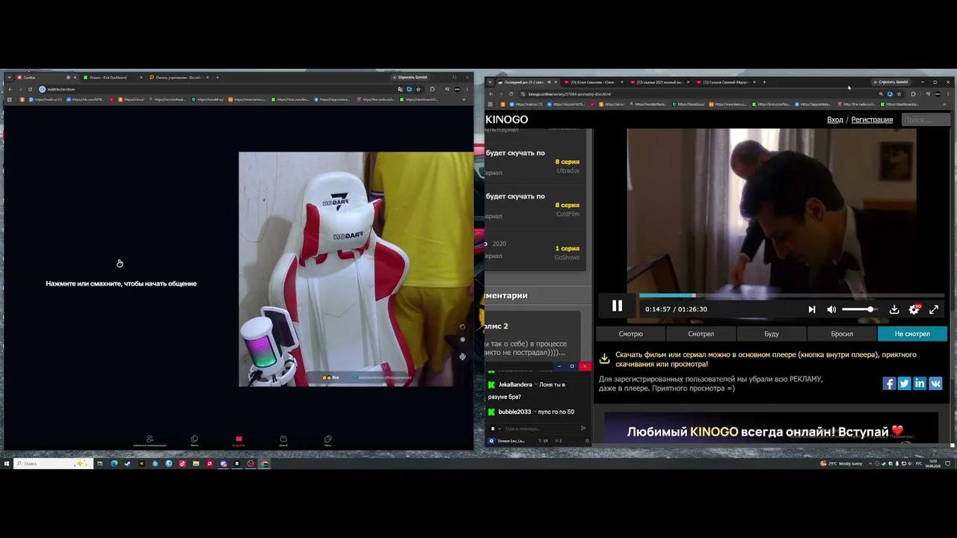Image resolution: width=957 pixels, height=538 pixels.
Task: Bookmark the KINOGO page with the star
Action: 899,94
